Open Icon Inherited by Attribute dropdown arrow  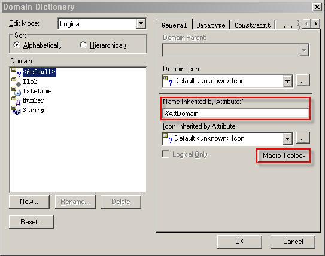tap(287, 138)
